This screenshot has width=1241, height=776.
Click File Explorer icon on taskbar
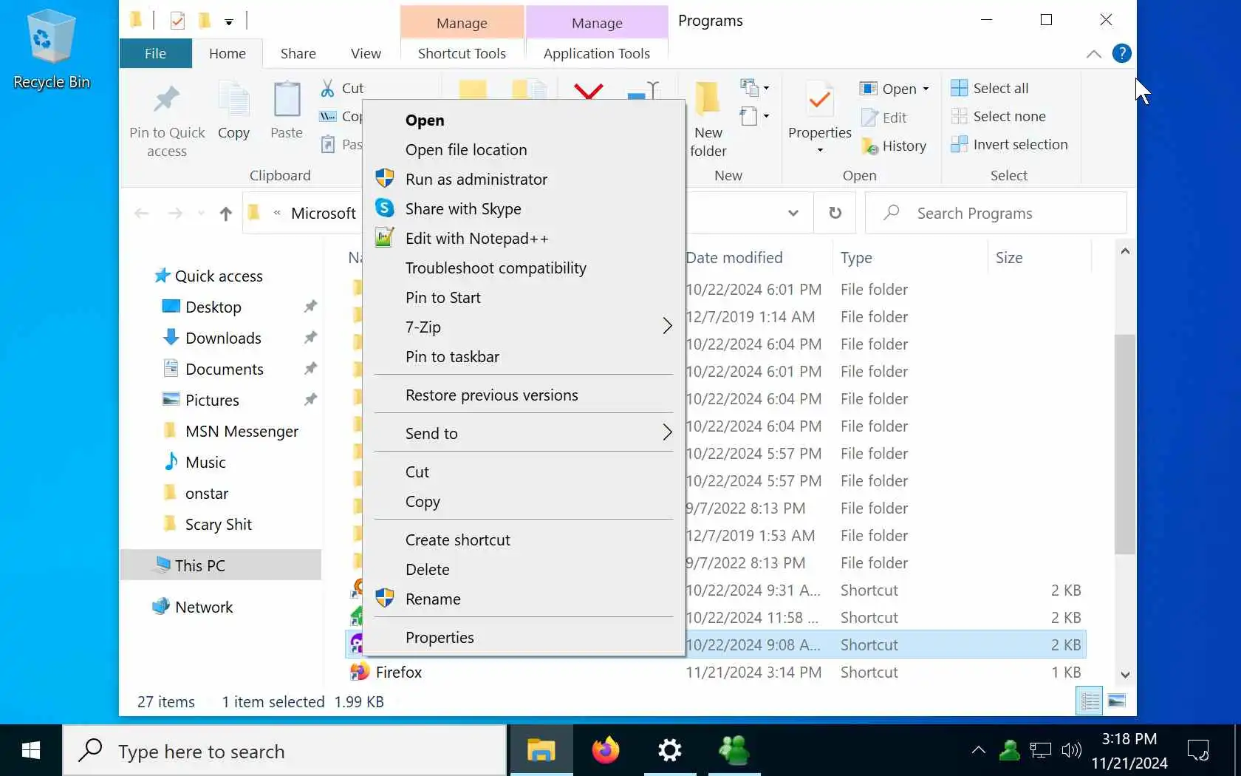click(x=541, y=750)
